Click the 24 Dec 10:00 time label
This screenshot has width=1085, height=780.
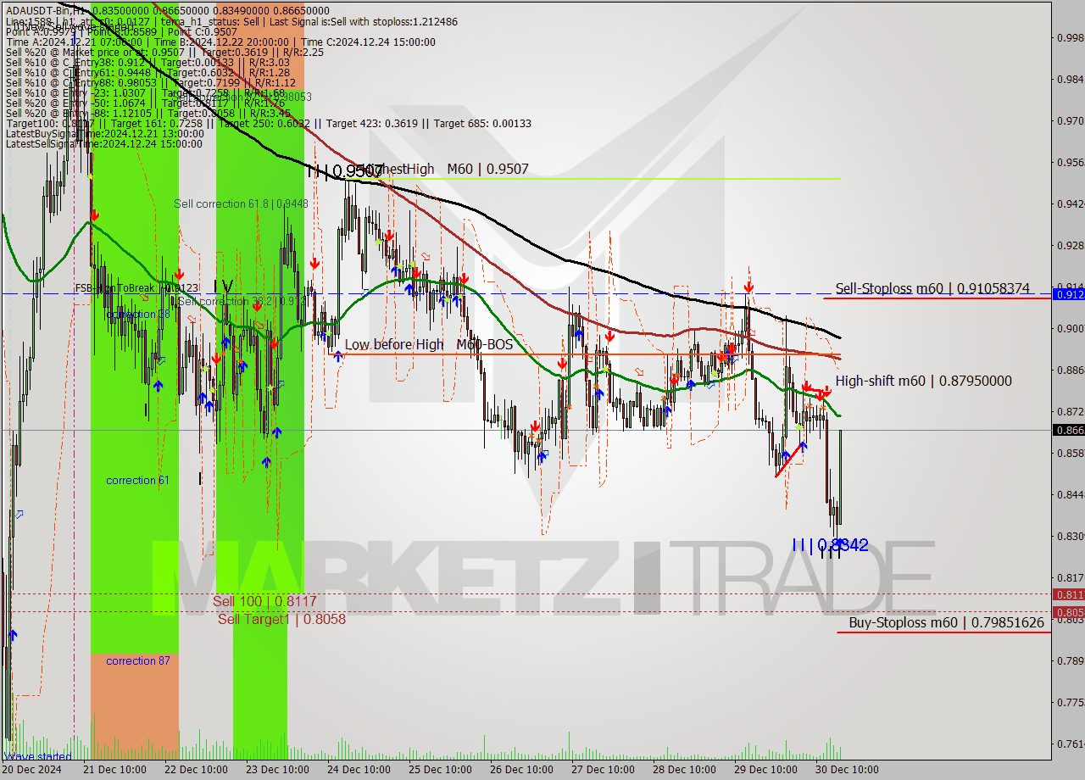tap(359, 770)
